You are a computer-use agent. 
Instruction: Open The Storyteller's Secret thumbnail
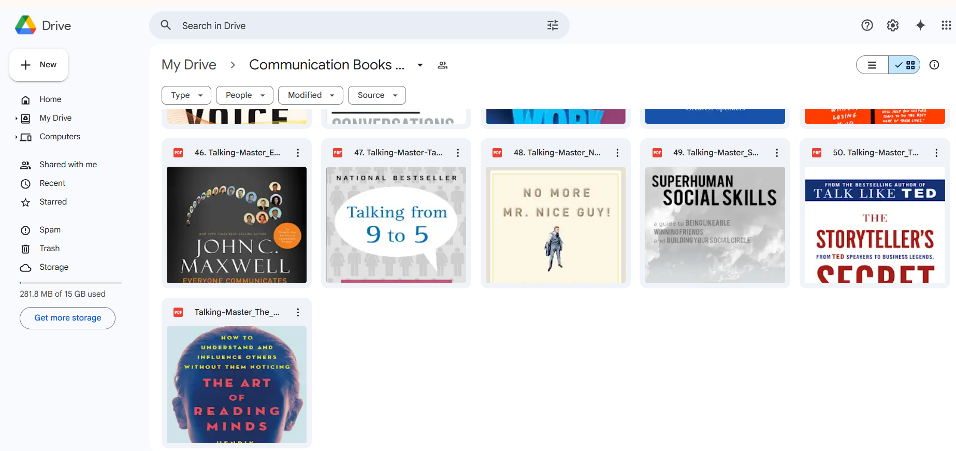875,225
